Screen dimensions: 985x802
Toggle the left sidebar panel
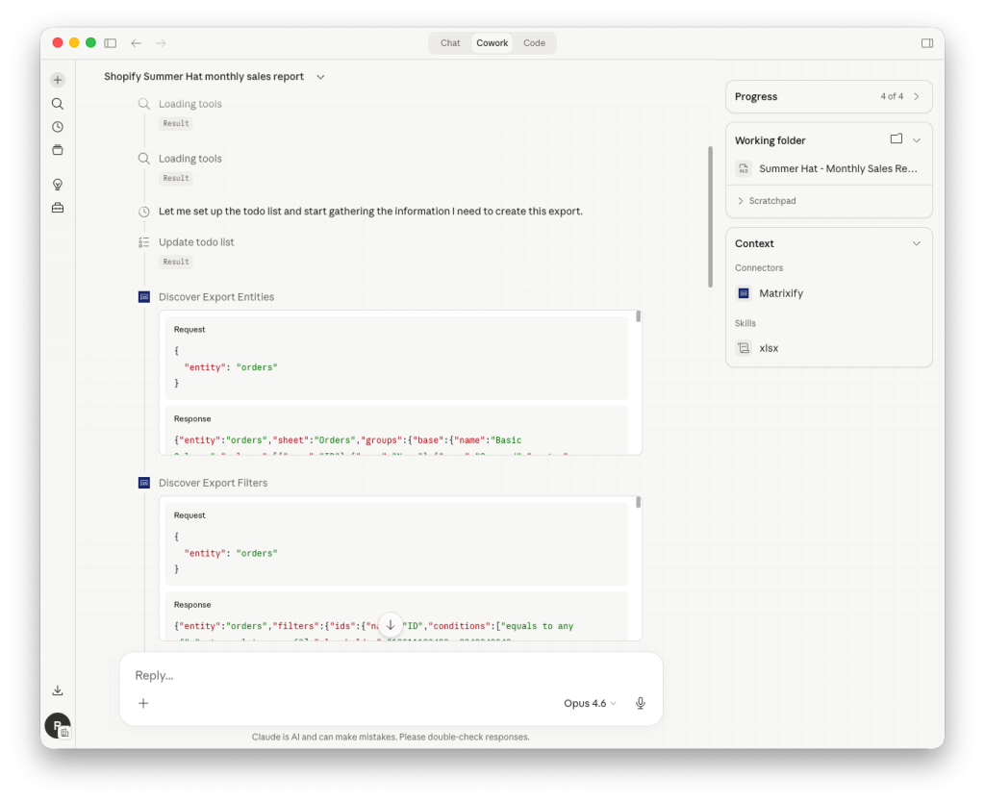coord(110,42)
